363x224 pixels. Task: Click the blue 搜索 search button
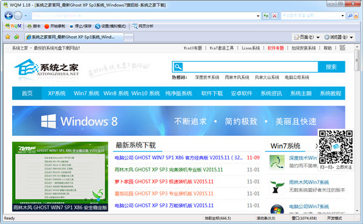pyautogui.click(x=332, y=67)
